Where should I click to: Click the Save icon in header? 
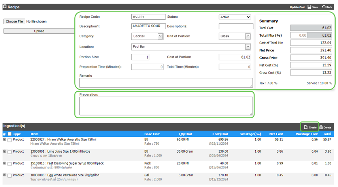click(309, 7)
